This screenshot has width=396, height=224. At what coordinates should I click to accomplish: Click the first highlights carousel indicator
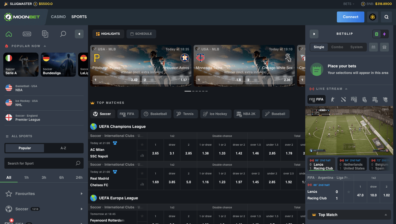pyautogui.click(x=188, y=91)
